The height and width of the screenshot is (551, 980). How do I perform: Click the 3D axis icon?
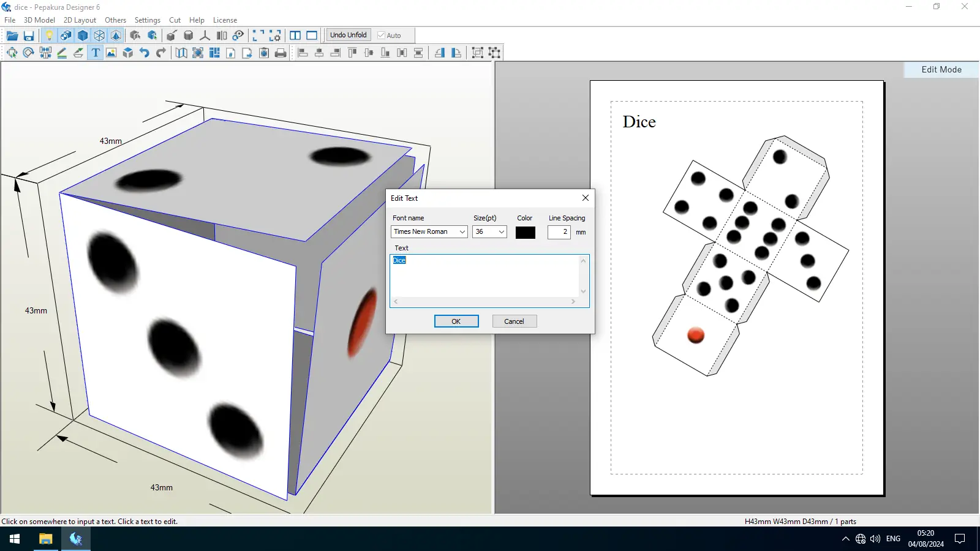pyautogui.click(x=205, y=36)
